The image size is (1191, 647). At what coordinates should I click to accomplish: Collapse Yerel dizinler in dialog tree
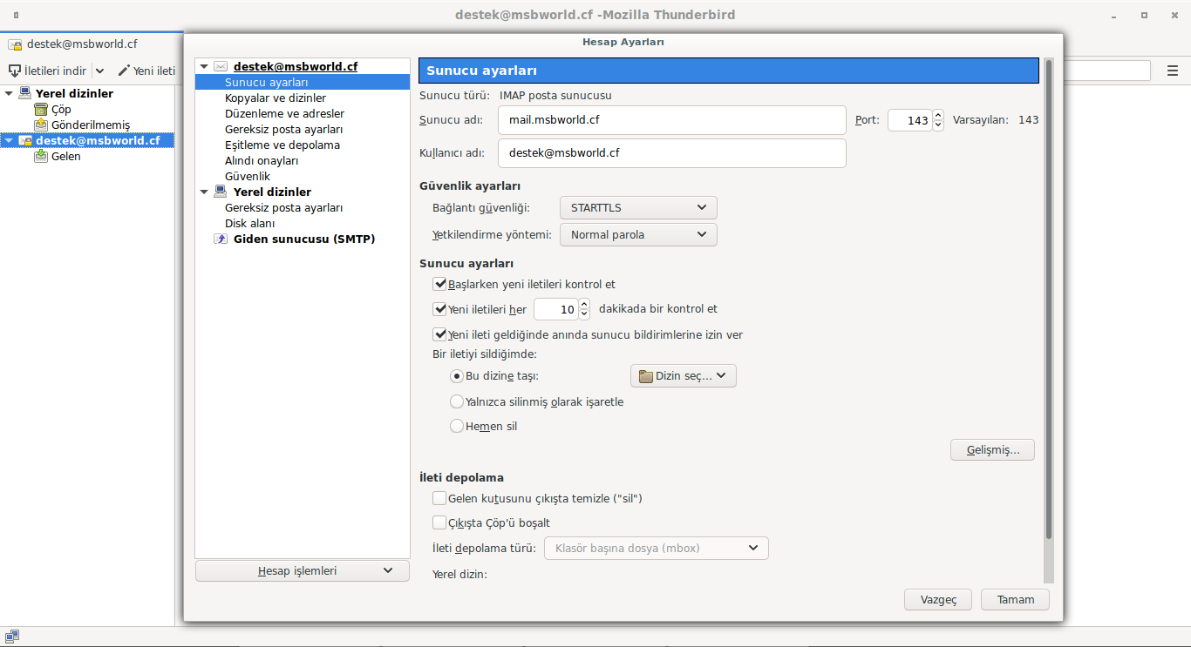(x=204, y=192)
